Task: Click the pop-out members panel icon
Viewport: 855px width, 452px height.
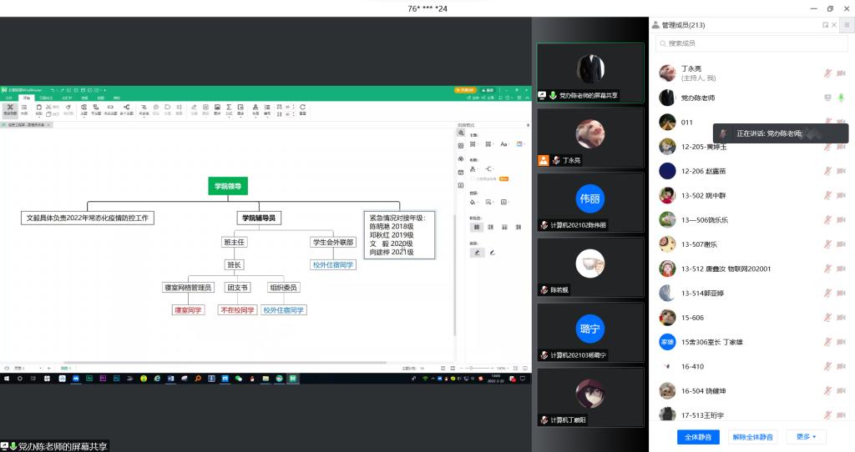Action: click(x=825, y=25)
